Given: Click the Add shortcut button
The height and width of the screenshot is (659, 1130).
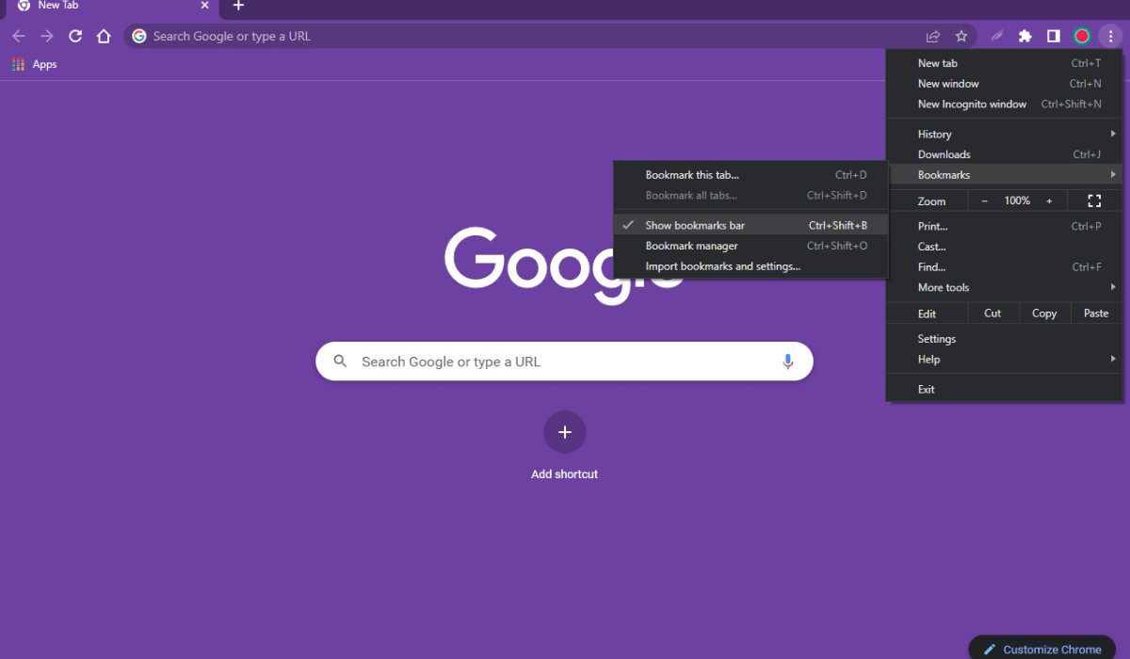Looking at the screenshot, I should (x=564, y=432).
